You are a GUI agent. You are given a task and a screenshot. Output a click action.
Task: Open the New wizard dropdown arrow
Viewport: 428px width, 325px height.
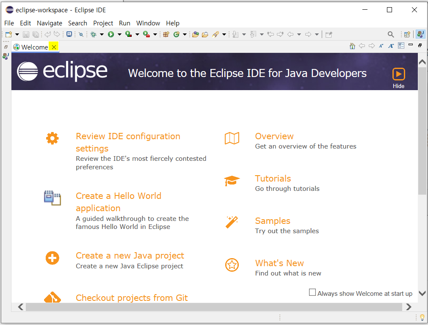point(17,34)
